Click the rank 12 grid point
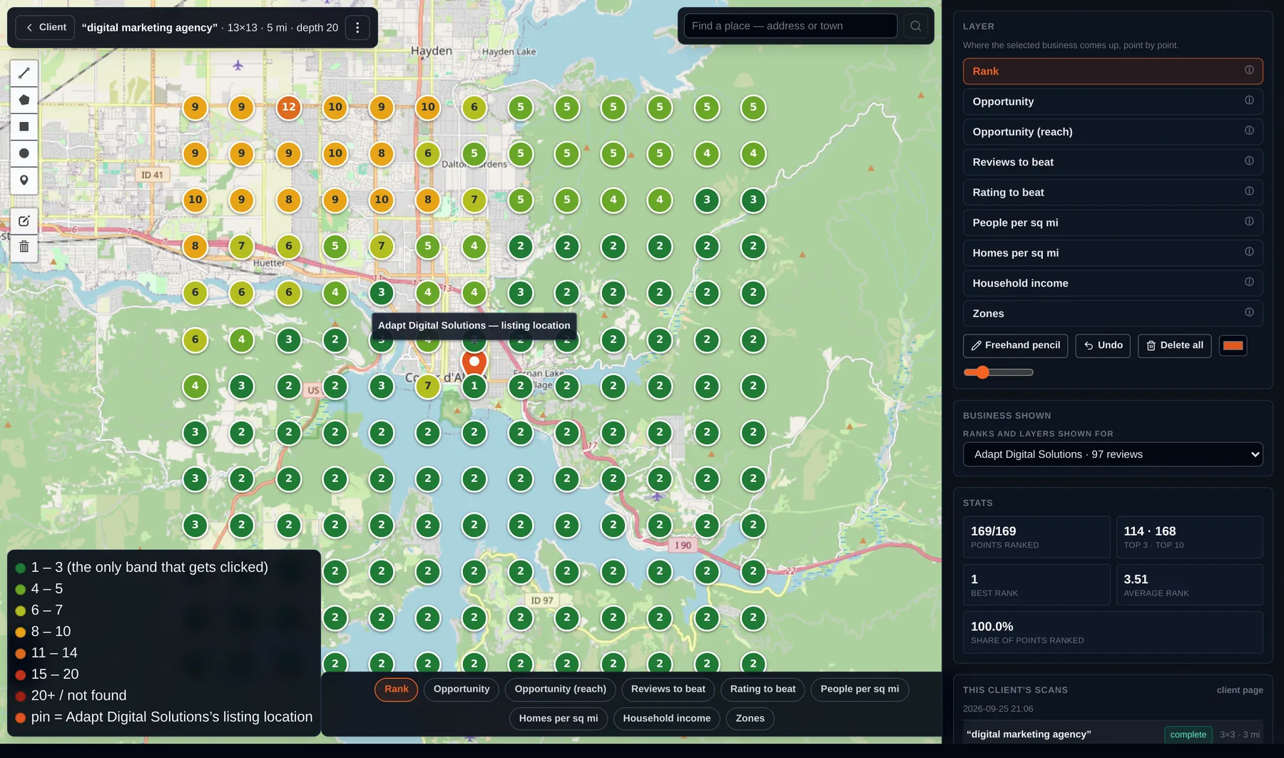Image resolution: width=1284 pixels, height=758 pixels. click(x=289, y=107)
